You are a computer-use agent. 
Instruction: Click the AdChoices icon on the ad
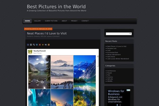[128, 90]
